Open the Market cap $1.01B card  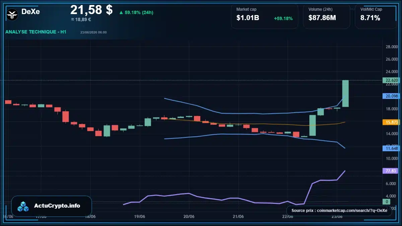point(264,16)
